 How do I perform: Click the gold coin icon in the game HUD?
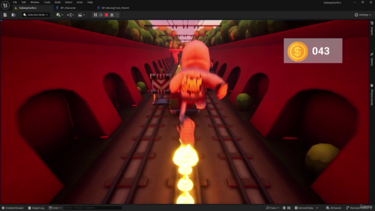click(x=298, y=51)
